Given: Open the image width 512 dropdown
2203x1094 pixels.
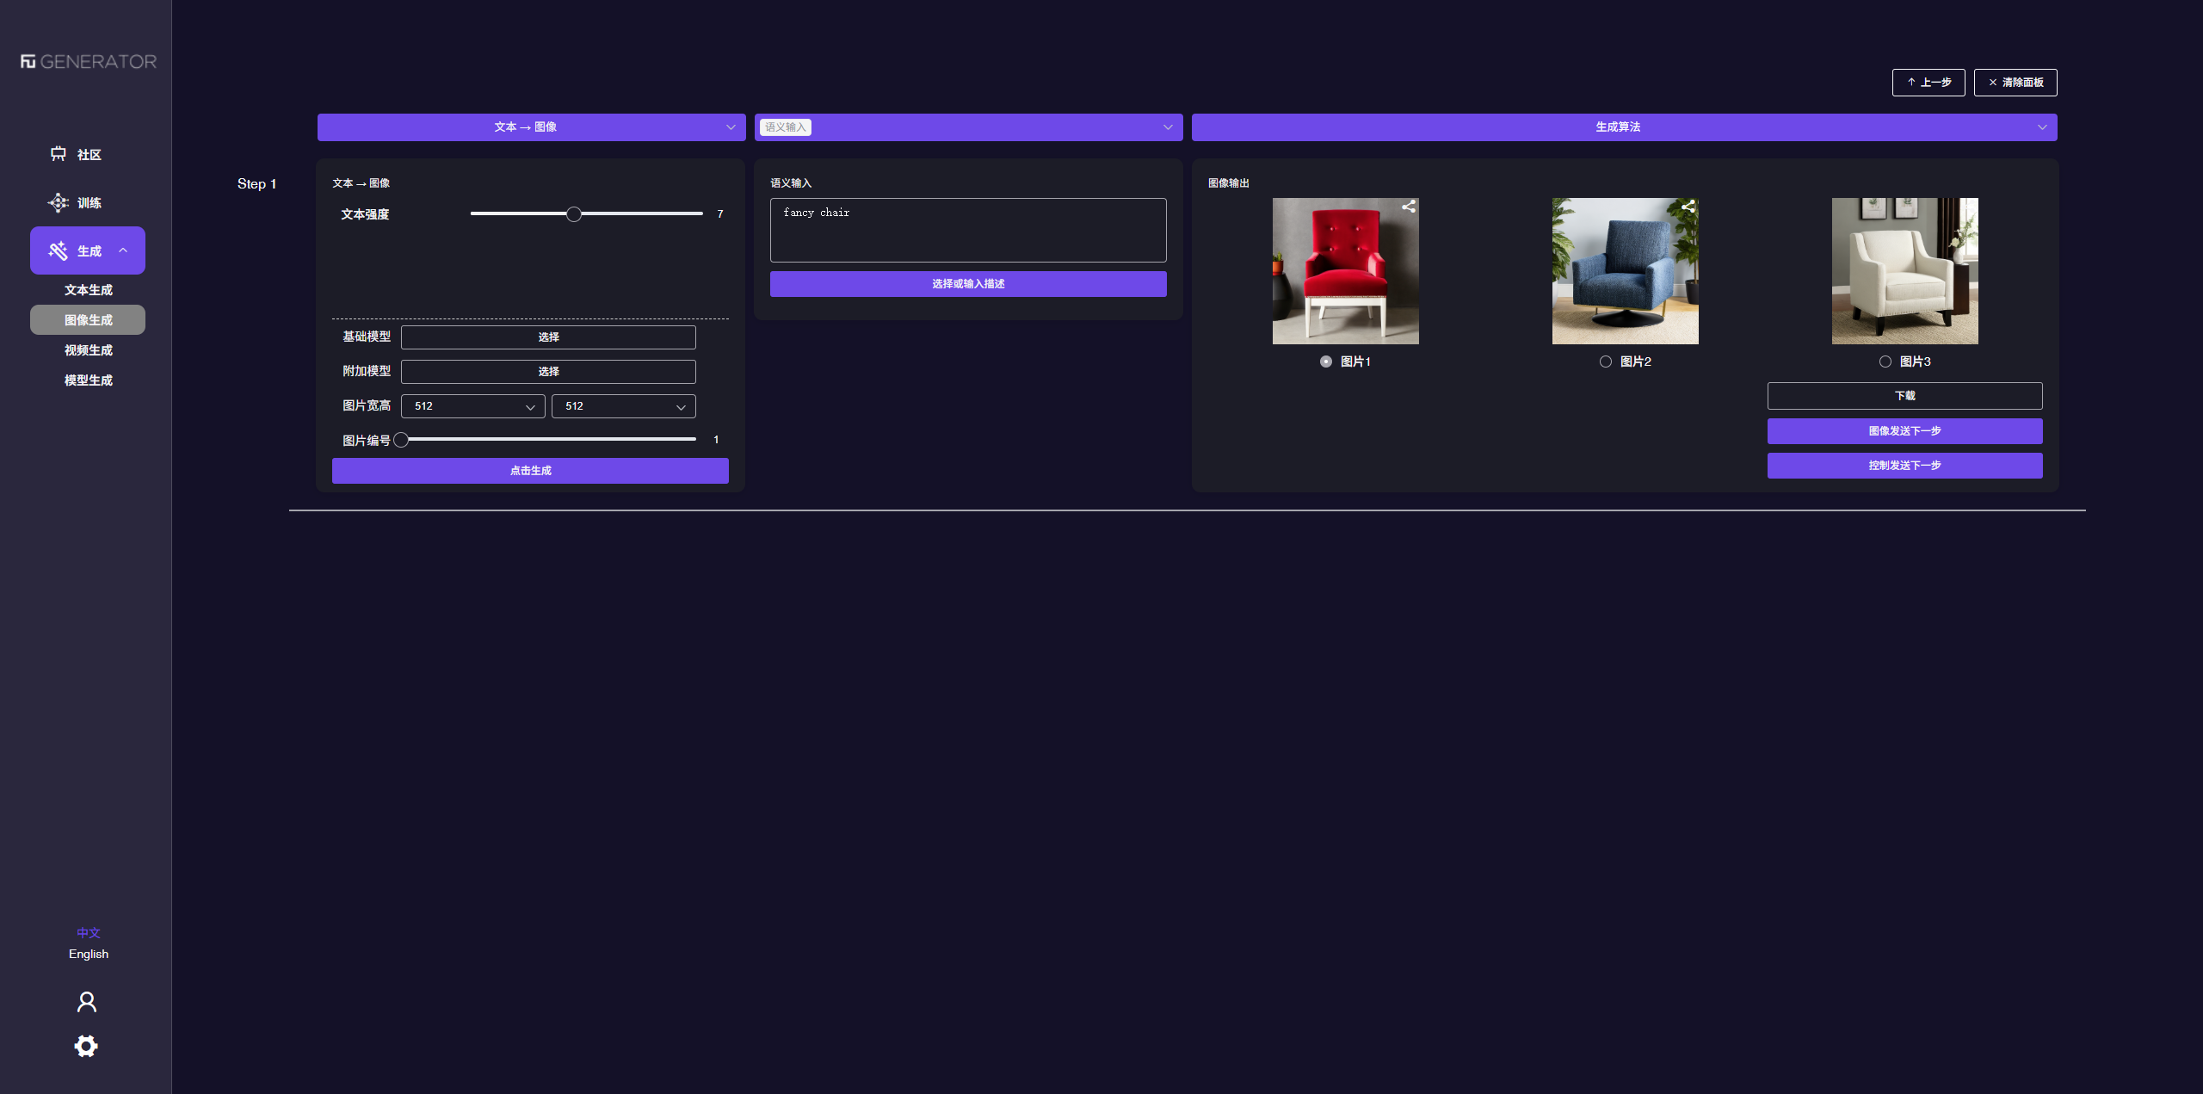Looking at the screenshot, I should click(x=472, y=406).
